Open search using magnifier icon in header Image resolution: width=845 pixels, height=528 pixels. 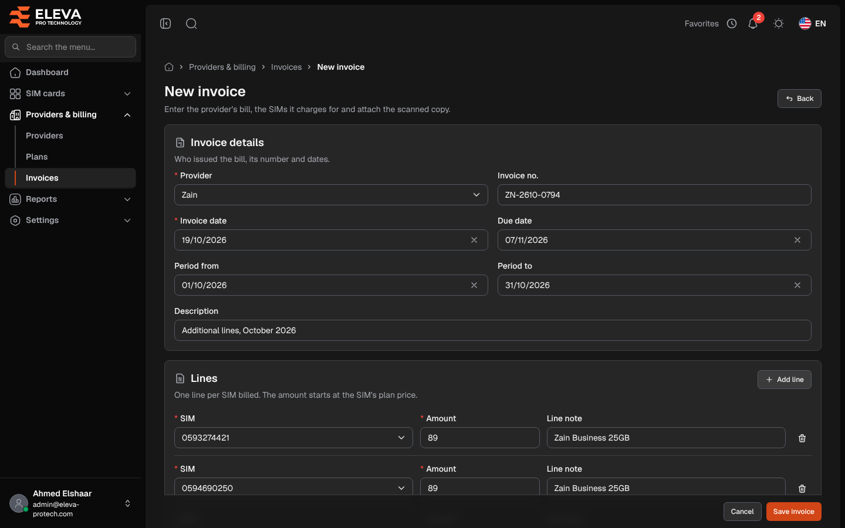point(191,23)
